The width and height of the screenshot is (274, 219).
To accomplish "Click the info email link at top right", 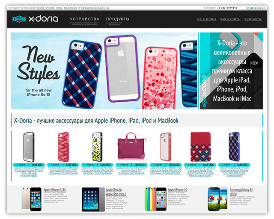I will (256, 8).
